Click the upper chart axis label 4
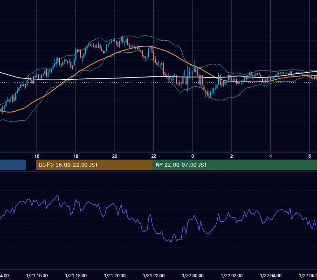The height and width of the screenshot is (280, 317). [270, 156]
